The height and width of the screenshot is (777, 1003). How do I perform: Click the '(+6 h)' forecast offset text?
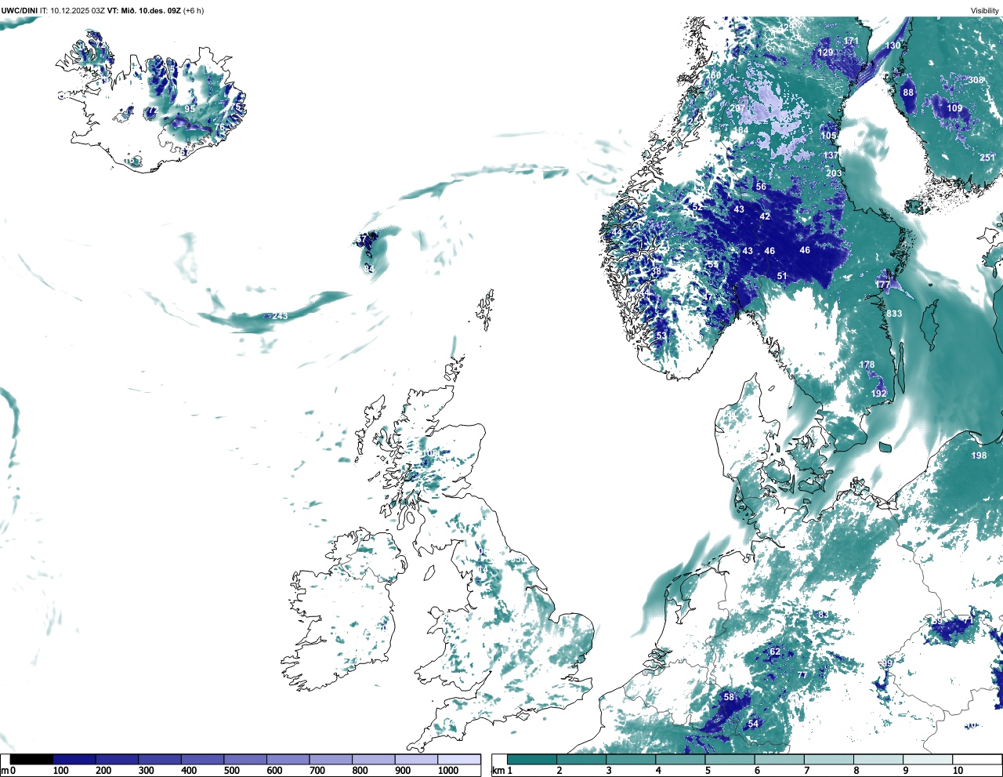[x=194, y=10]
